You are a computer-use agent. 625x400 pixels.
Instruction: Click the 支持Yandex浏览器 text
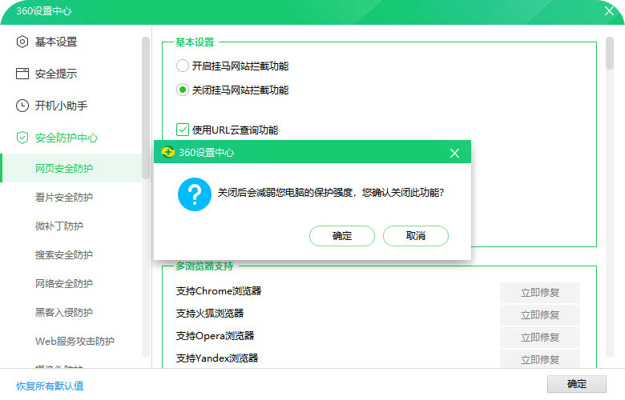pos(217,358)
